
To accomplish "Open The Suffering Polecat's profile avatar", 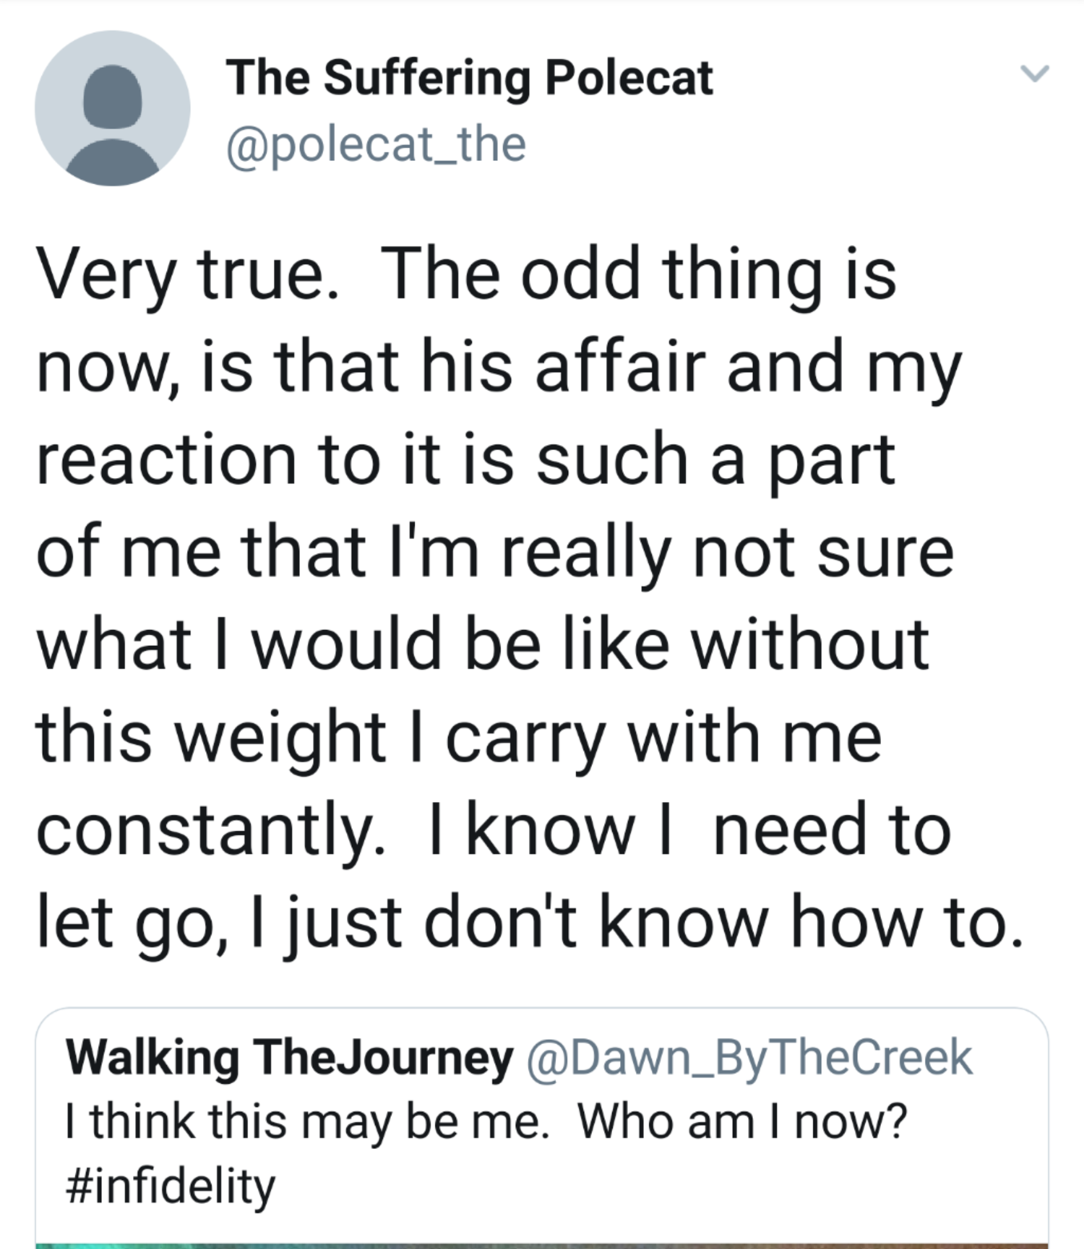I will coord(112,109).
